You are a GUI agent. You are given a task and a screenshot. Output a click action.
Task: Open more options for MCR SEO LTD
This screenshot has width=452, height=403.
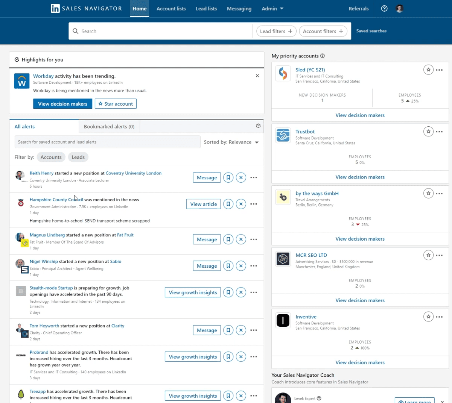439,255
